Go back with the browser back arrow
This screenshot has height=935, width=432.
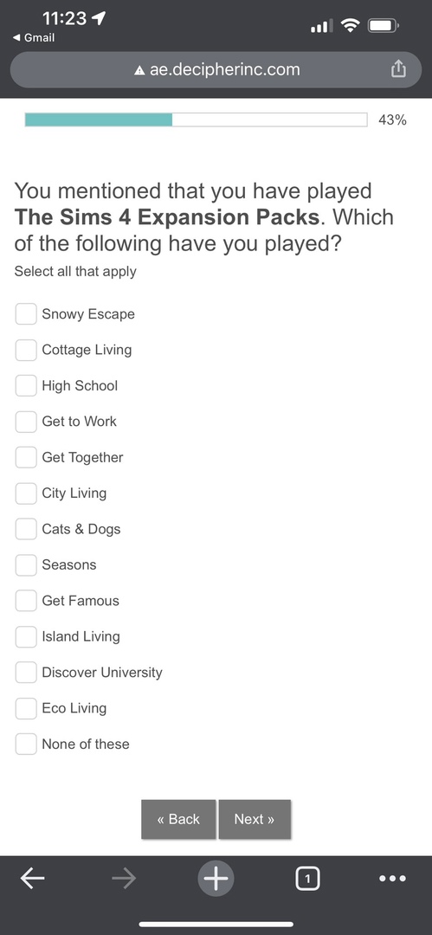coord(32,879)
